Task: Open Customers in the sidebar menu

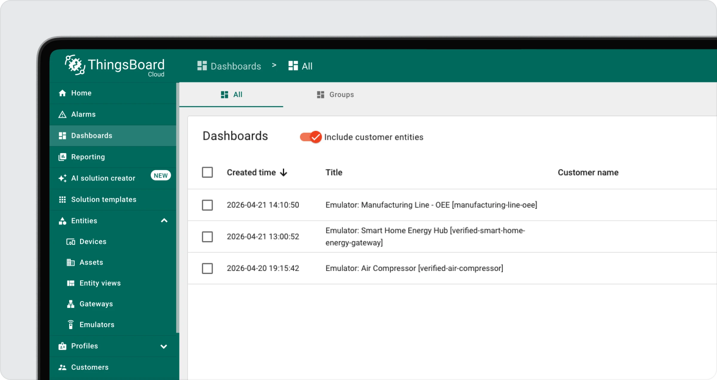Action: point(90,367)
